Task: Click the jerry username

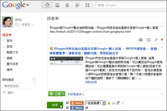Action: tap(19, 20)
